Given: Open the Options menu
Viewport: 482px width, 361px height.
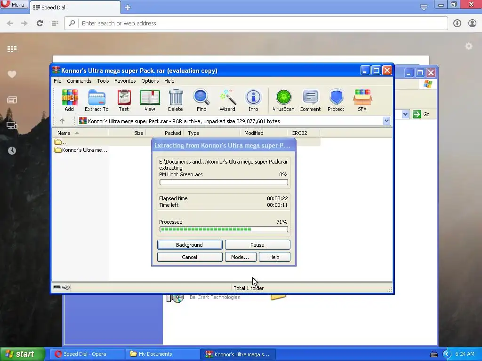Looking at the screenshot, I should [x=150, y=81].
